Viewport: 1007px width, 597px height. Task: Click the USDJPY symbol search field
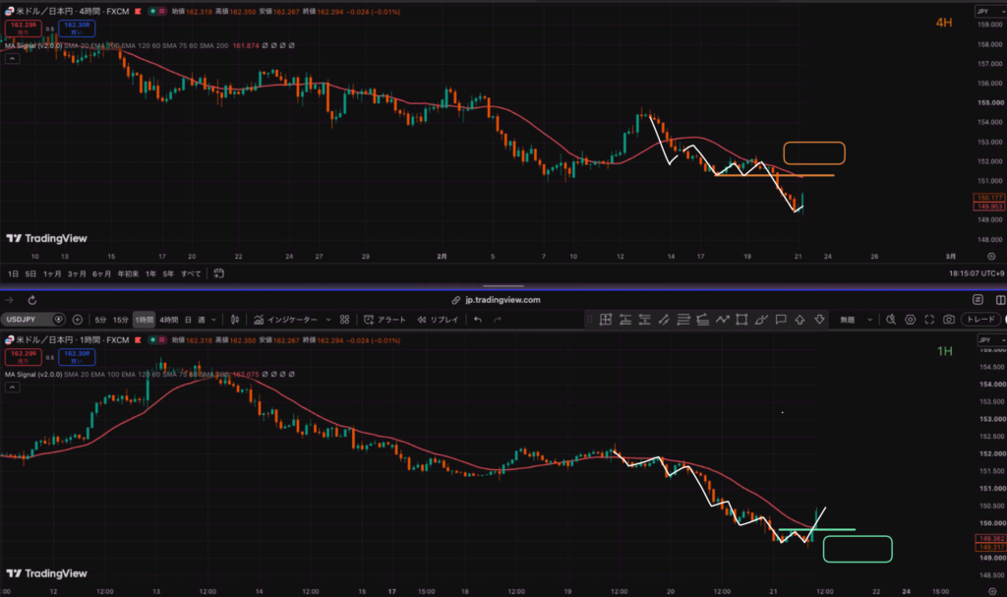pos(32,320)
